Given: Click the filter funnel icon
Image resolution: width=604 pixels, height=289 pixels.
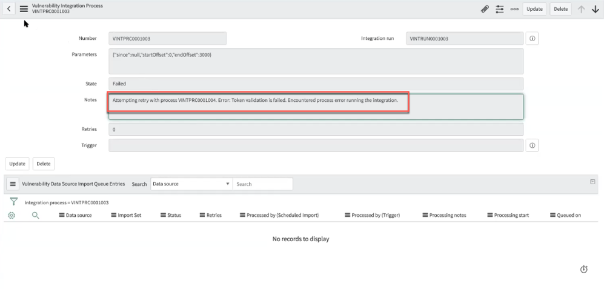Looking at the screenshot, I should point(14,202).
